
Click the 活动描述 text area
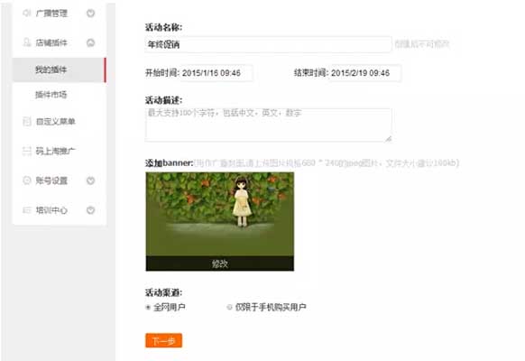click(x=268, y=125)
